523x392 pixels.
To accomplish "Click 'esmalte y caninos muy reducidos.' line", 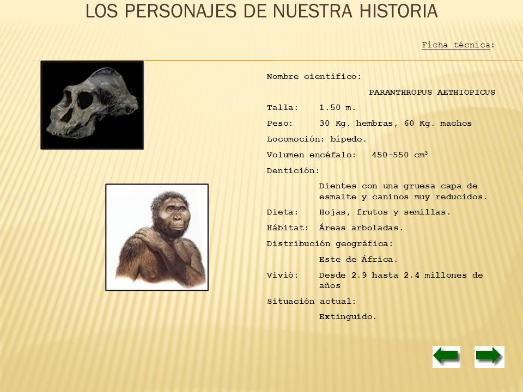I will click(403, 197).
